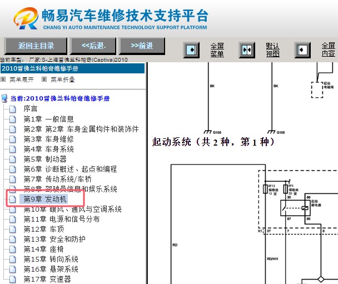Image resolution: width=338 pixels, height=284 pixels.
Task: Open 第3章 车身维修
Action: 48,139
